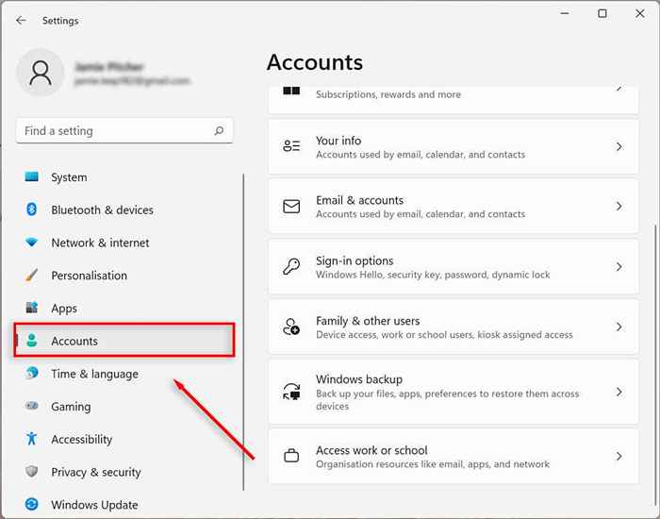Screen dimensions: 660x519
Task: Open Your info page
Action: pos(454,146)
